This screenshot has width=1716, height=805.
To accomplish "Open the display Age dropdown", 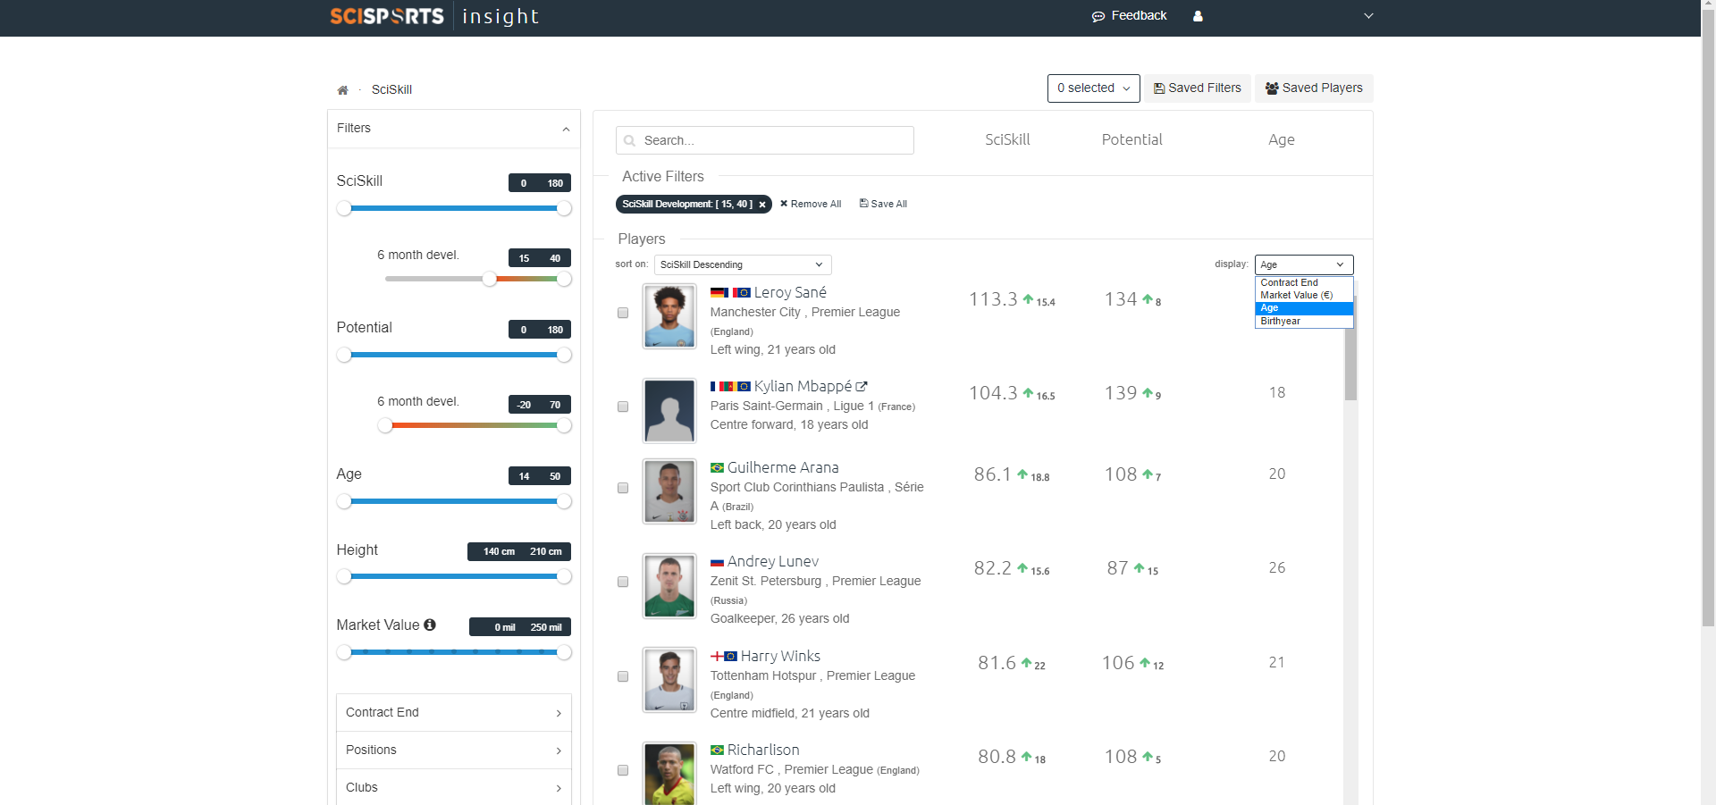I will (x=1304, y=264).
